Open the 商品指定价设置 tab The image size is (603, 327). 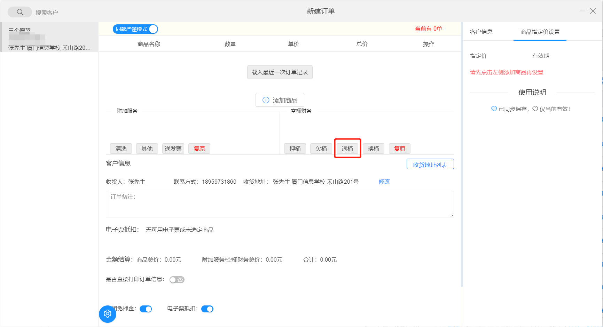pos(540,32)
